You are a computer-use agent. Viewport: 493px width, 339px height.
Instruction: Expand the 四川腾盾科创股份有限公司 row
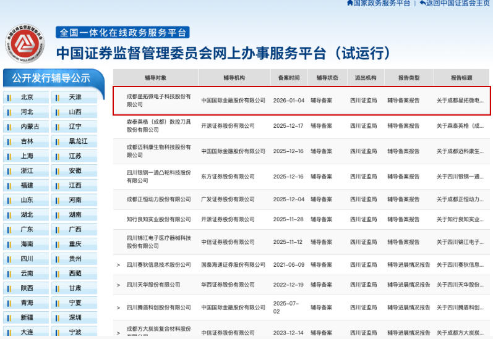point(118,308)
